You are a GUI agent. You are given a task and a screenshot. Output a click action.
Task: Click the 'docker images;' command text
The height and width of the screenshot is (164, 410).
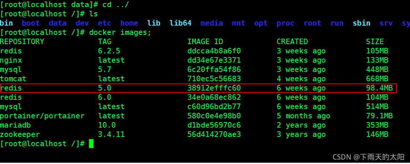(x=120, y=33)
